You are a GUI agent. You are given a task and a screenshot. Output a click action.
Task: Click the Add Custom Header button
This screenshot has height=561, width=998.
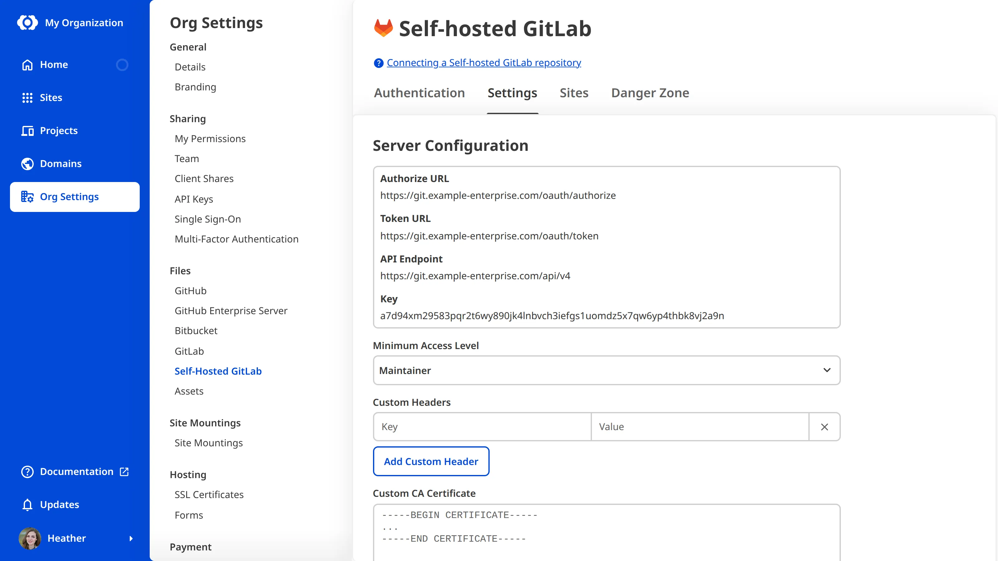431,461
